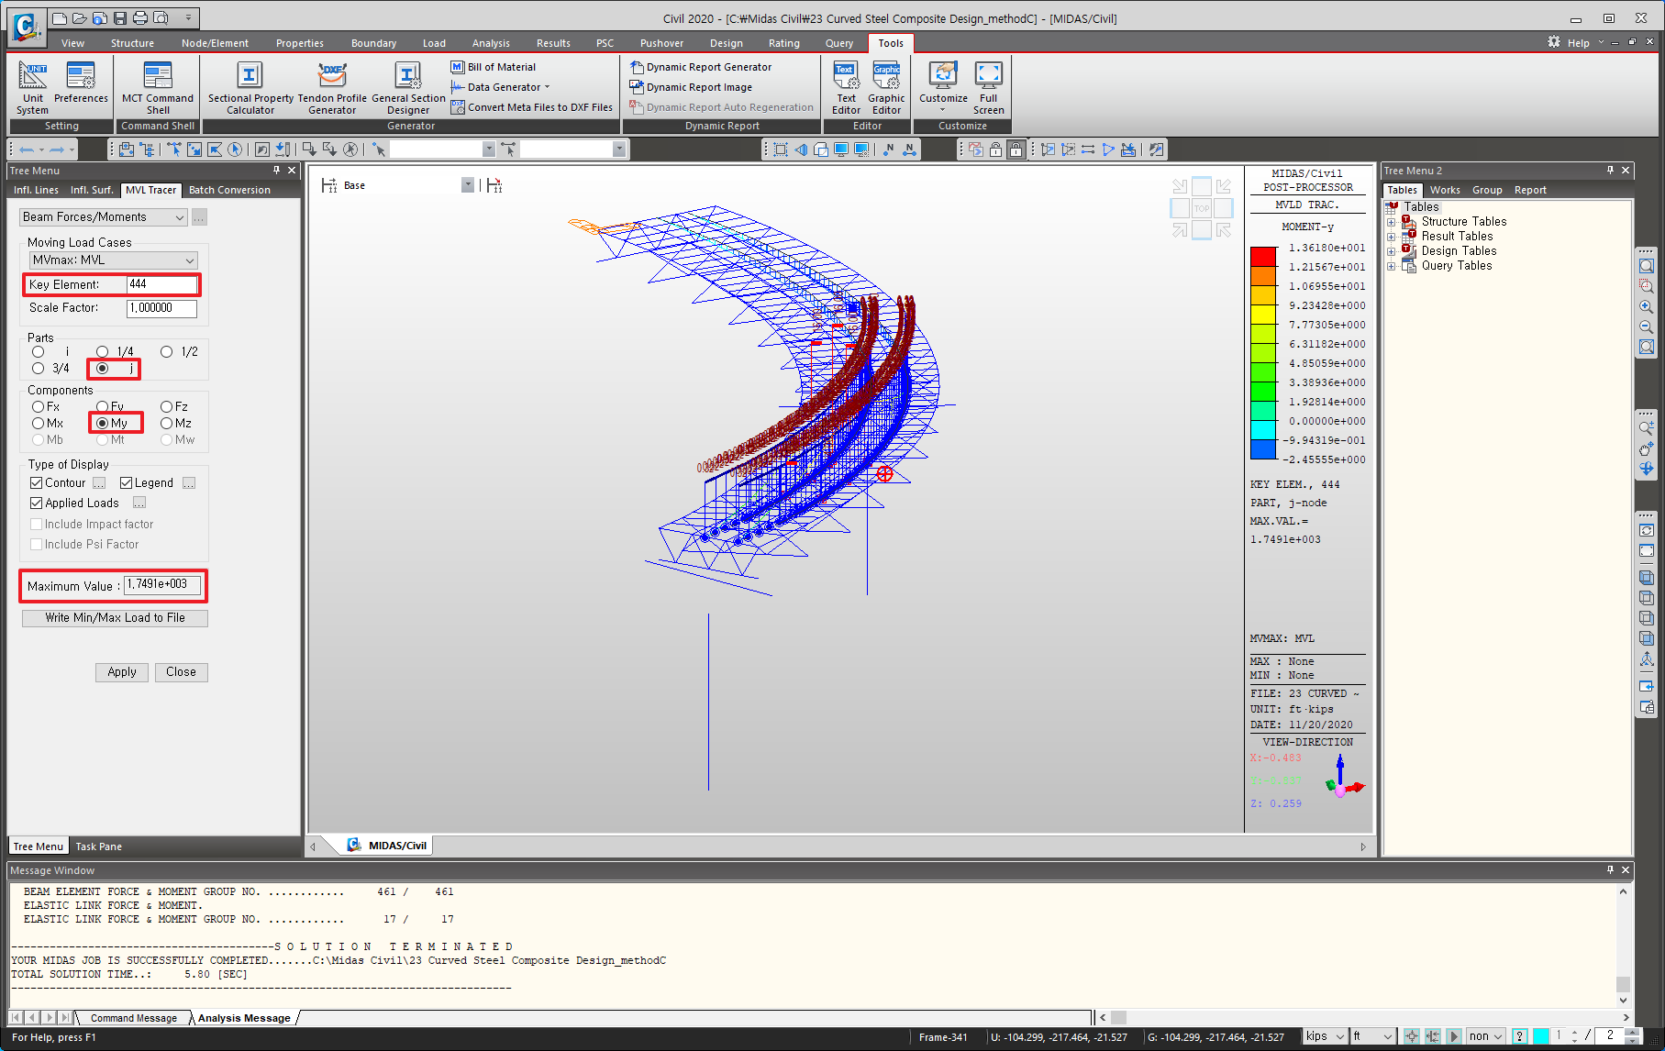Image resolution: width=1665 pixels, height=1051 pixels.
Task: Open the Analysis ribbon tab
Action: click(491, 43)
